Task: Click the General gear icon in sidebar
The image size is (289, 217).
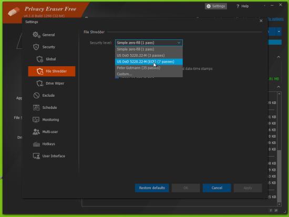Action: (36, 35)
